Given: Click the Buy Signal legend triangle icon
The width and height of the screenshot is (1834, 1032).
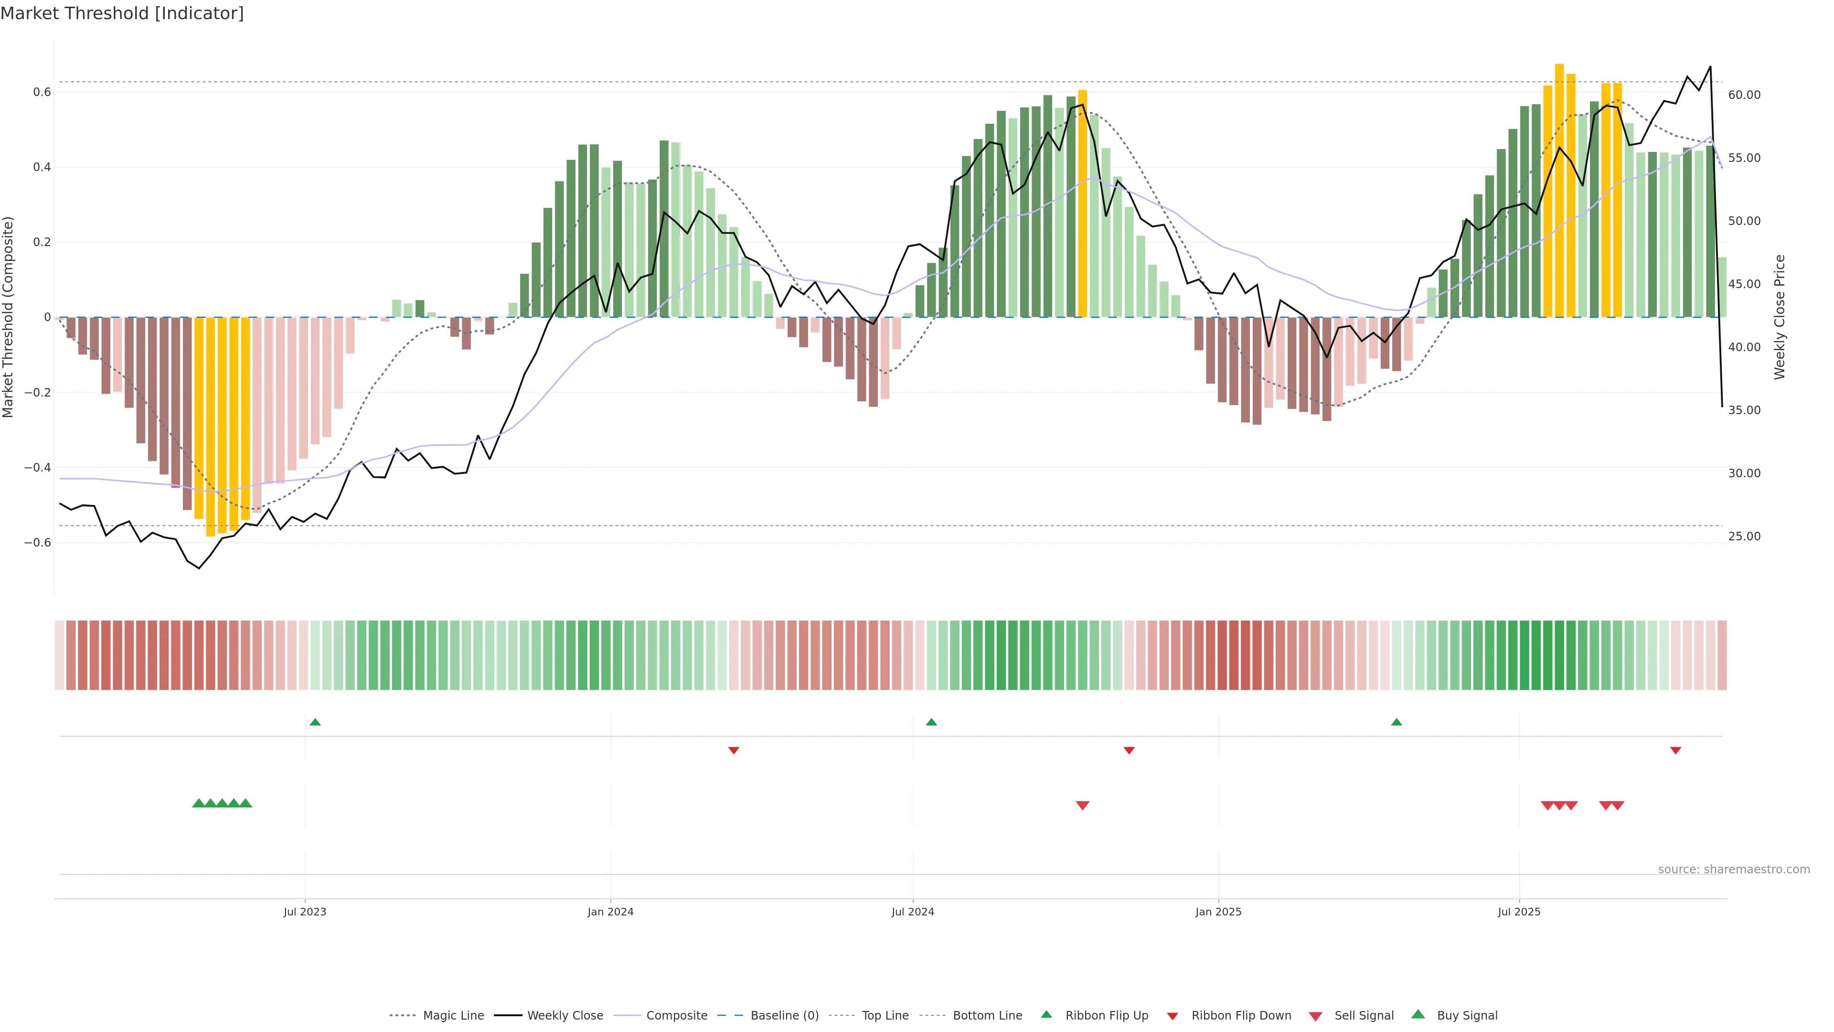Looking at the screenshot, I should point(1418,1014).
